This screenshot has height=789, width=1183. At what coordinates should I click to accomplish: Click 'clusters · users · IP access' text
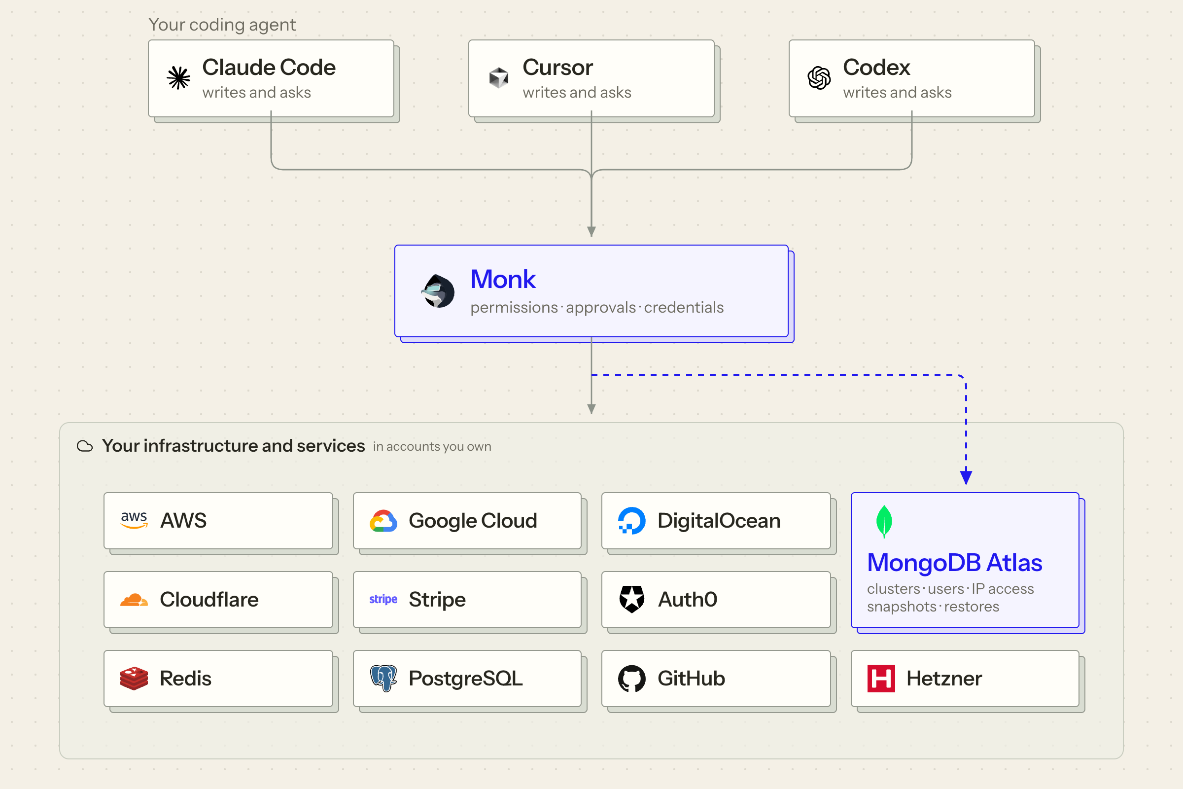950,589
